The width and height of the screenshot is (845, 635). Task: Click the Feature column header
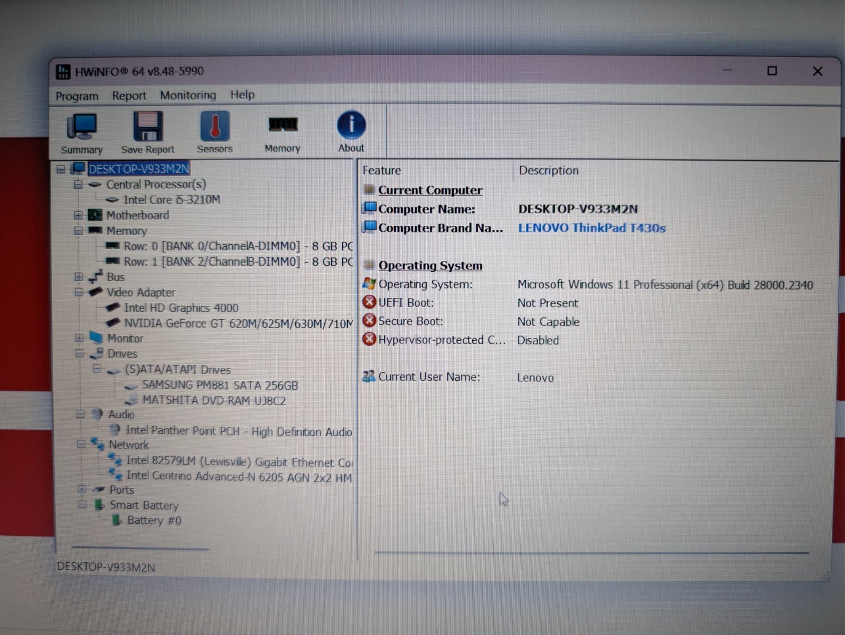(382, 170)
